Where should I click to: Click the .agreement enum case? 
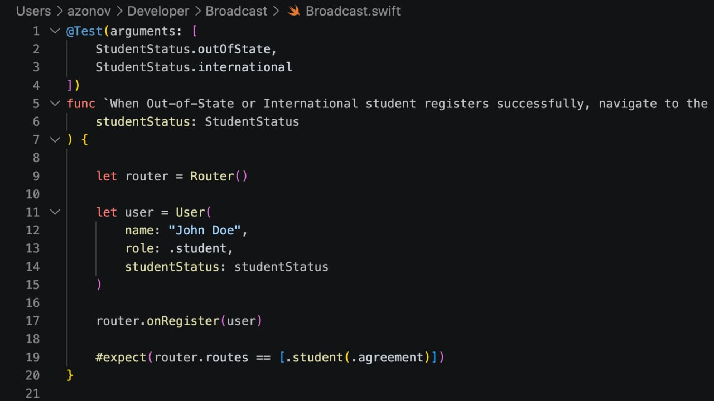point(387,357)
